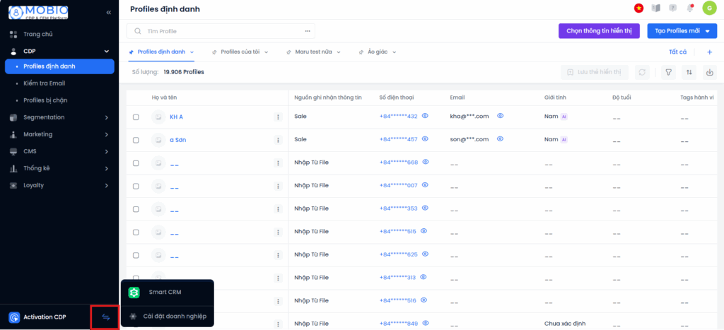Open the KH A profile link
Screen dimensions: 724x330
[176, 117]
